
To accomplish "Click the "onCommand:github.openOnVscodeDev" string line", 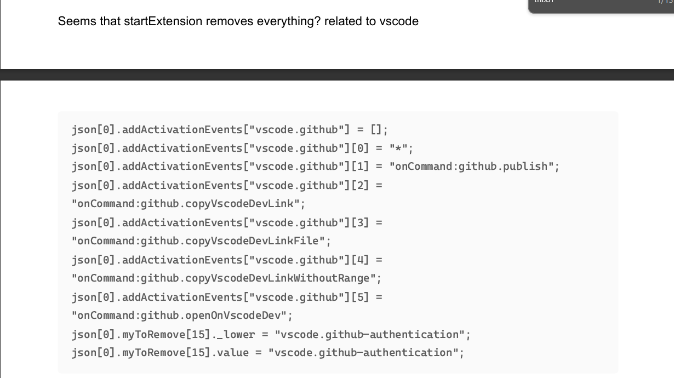I will click(x=182, y=316).
